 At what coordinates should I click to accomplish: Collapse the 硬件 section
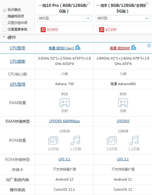click(x=4, y=37)
